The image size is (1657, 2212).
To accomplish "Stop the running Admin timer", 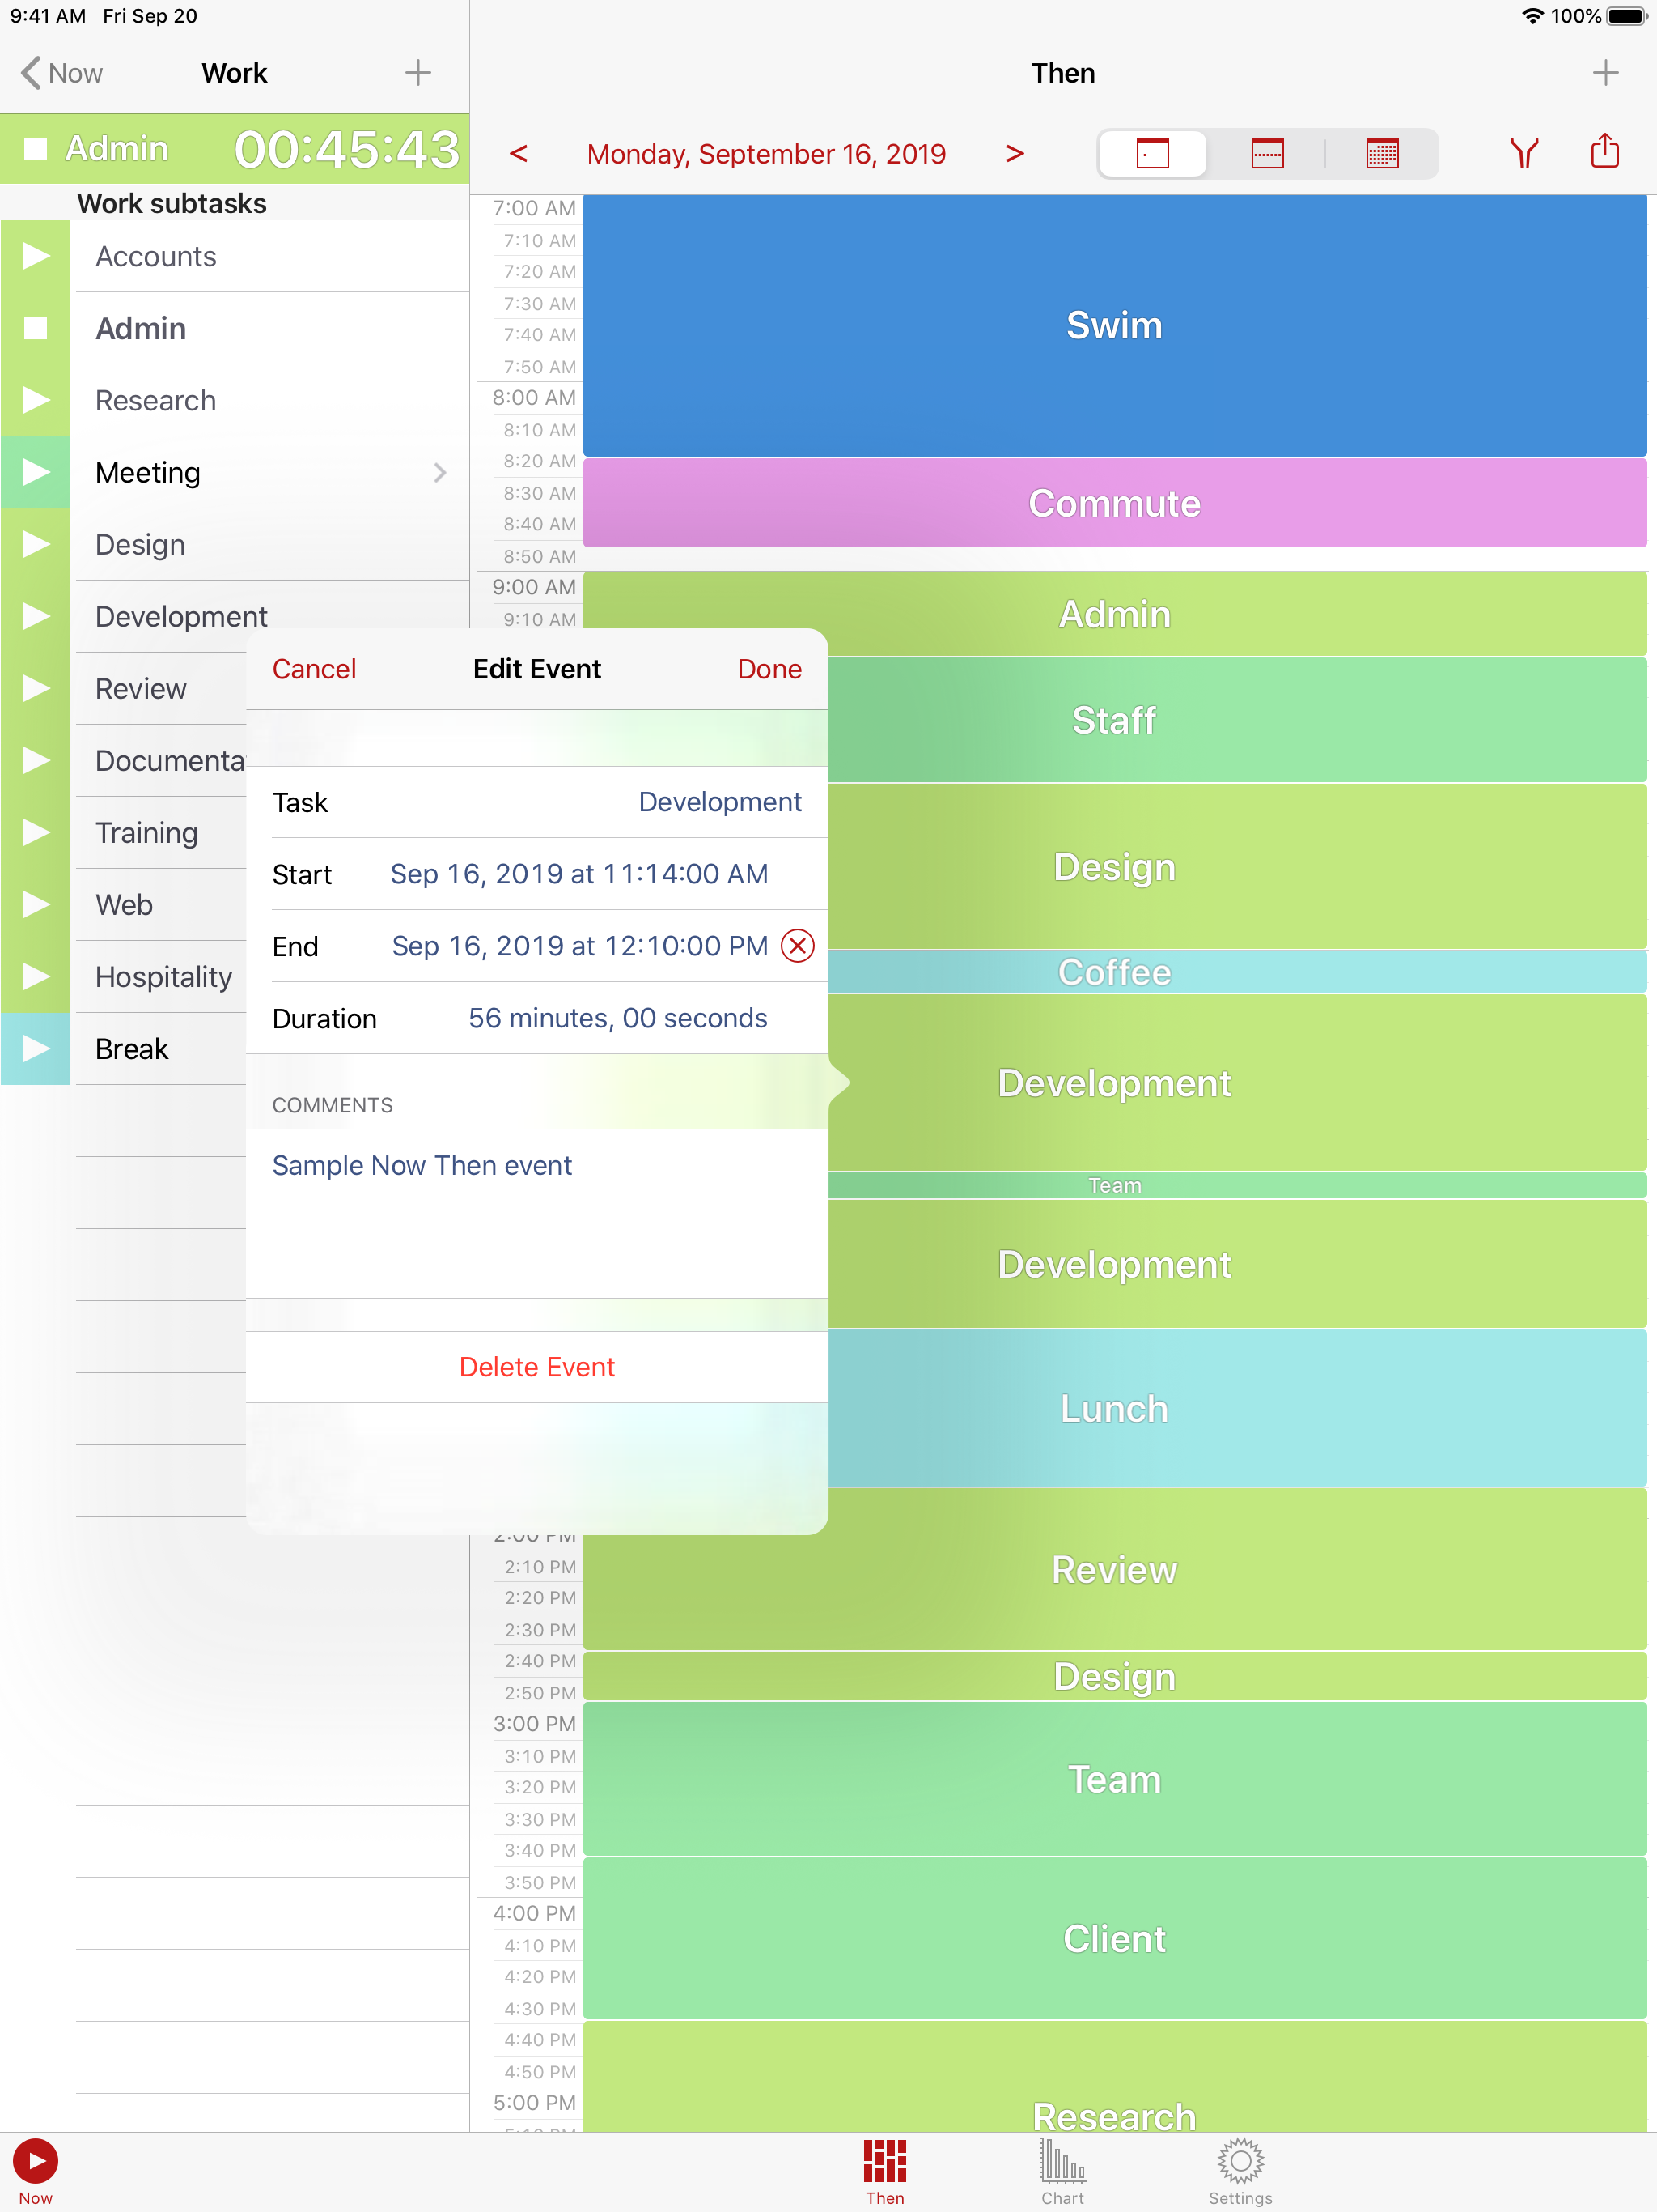I will pyautogui.click(x=36, y=149).
